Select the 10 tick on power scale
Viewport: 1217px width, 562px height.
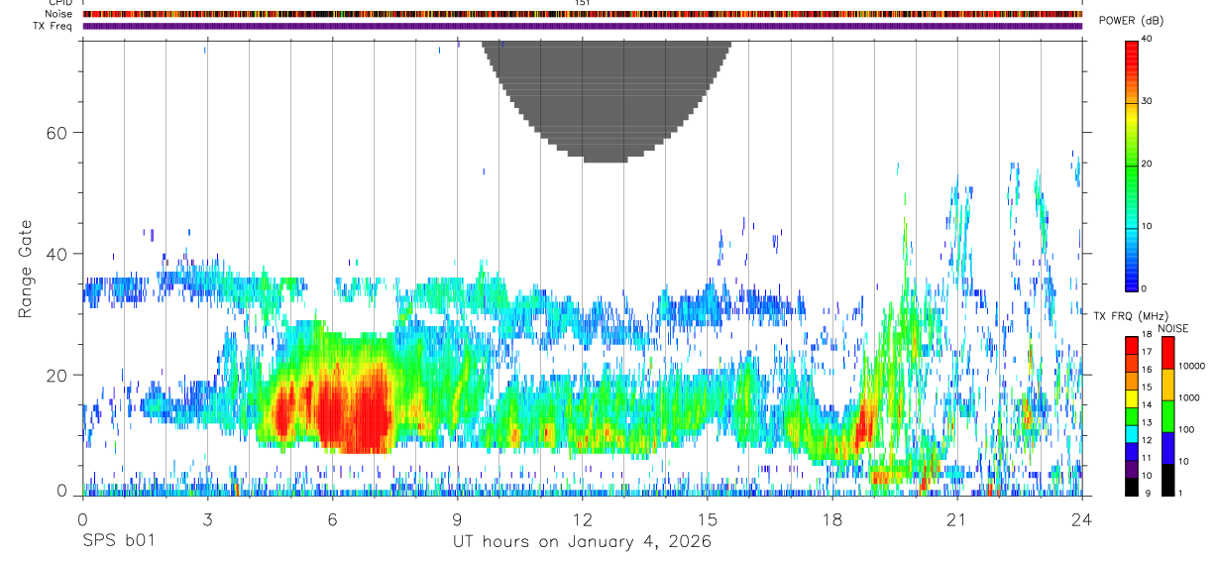[1147, 227]
